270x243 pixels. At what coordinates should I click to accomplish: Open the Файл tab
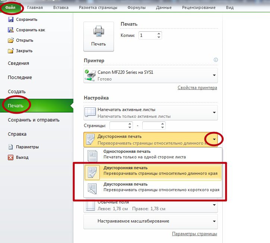point(10,7)
